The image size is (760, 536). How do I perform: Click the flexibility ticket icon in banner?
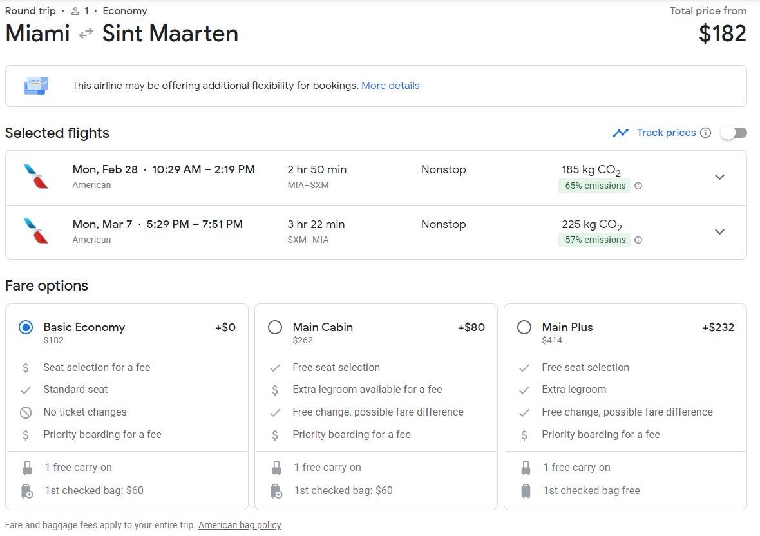(36, 86)
